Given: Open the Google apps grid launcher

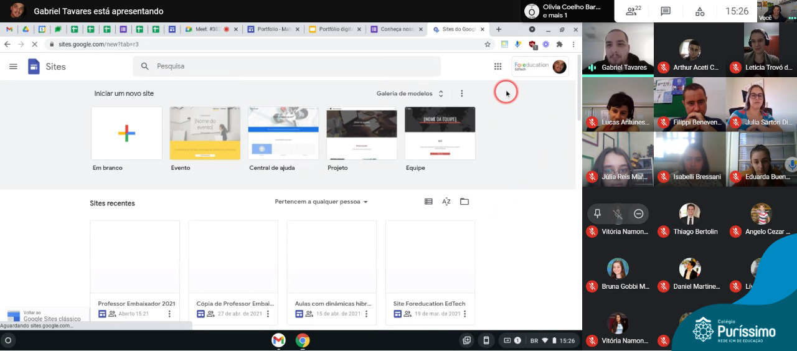Looking at the screenshot, I should coord(498,67).
